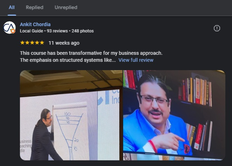232x166 pixels.
Task: Click the fifth yellow star of the rating
Action: [x=42, y=43]
